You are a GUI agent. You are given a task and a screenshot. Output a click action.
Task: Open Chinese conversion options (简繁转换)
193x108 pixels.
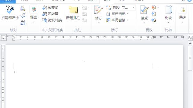pos(52,20)
